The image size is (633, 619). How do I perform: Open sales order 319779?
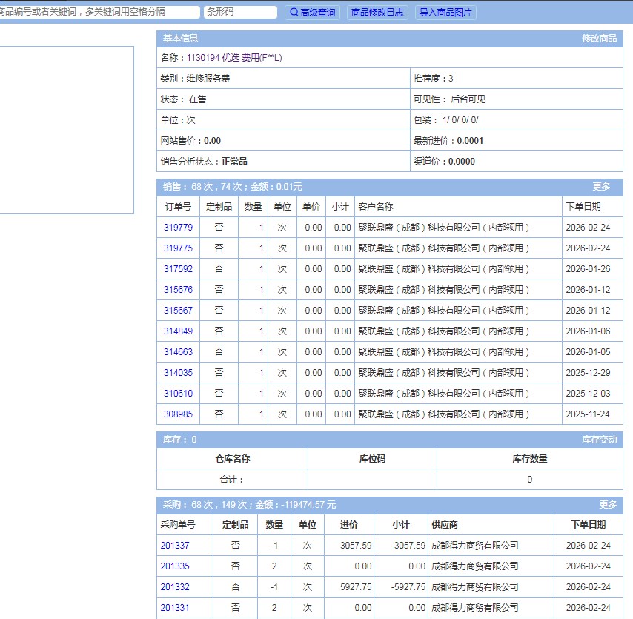point(178,228)
